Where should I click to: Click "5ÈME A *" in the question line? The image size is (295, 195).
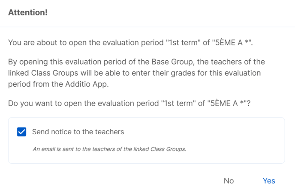pyautogui.click(x=227, y=103)
